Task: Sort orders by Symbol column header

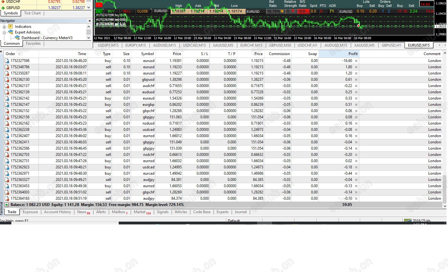Action: (143, 54)
